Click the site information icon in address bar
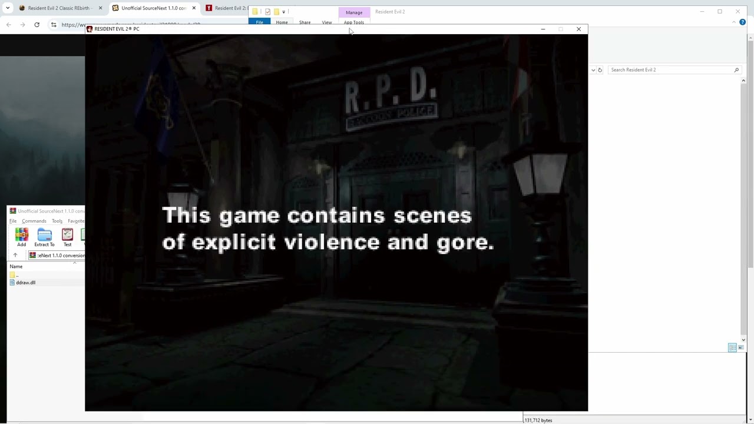 (x=54, y=25)
